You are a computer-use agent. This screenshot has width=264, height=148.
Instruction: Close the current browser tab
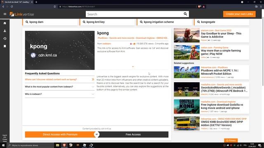point(32,2)
